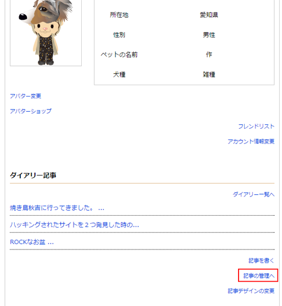Open the アバターショップ link
282x306 pixels.
pyautogui.click(x=30, y=111)
